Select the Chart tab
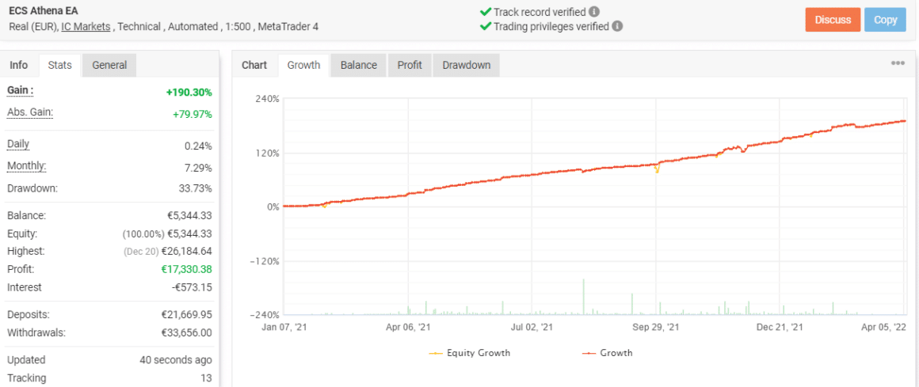The width and height of the screenshot is (919, 387). 254,65
